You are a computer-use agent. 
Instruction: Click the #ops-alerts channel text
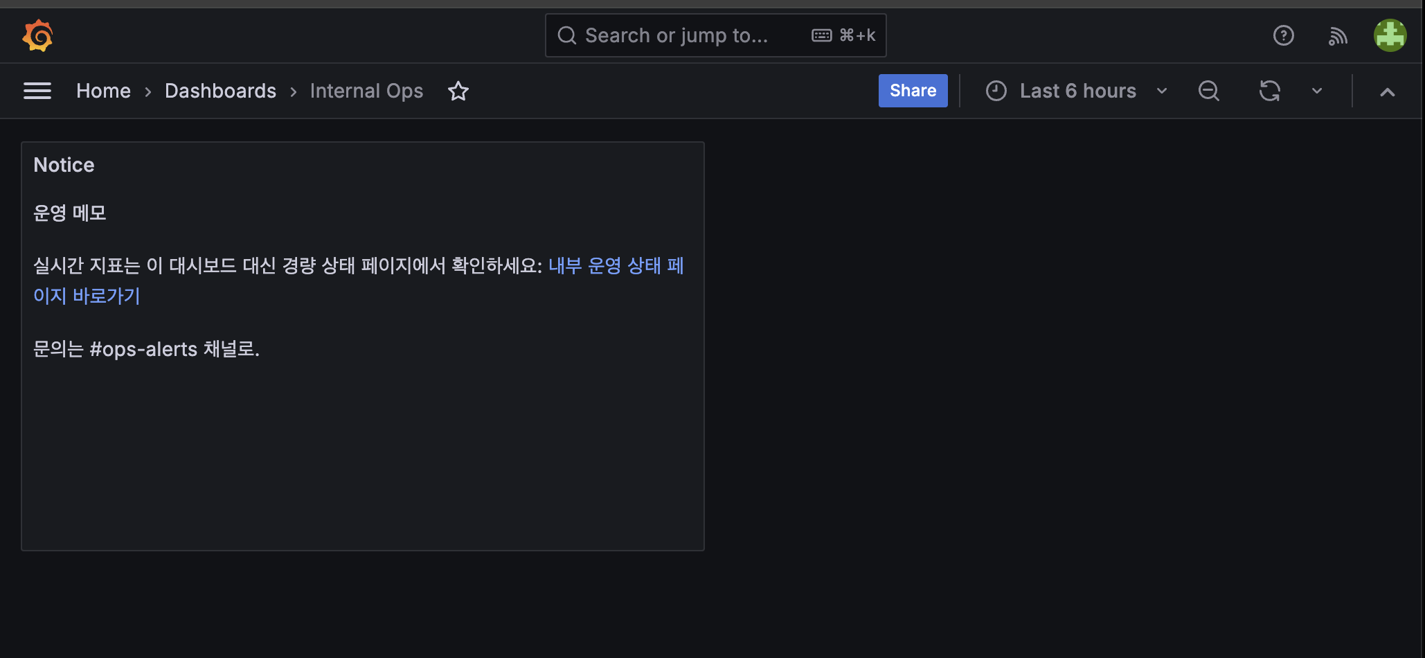pos(143,349)
